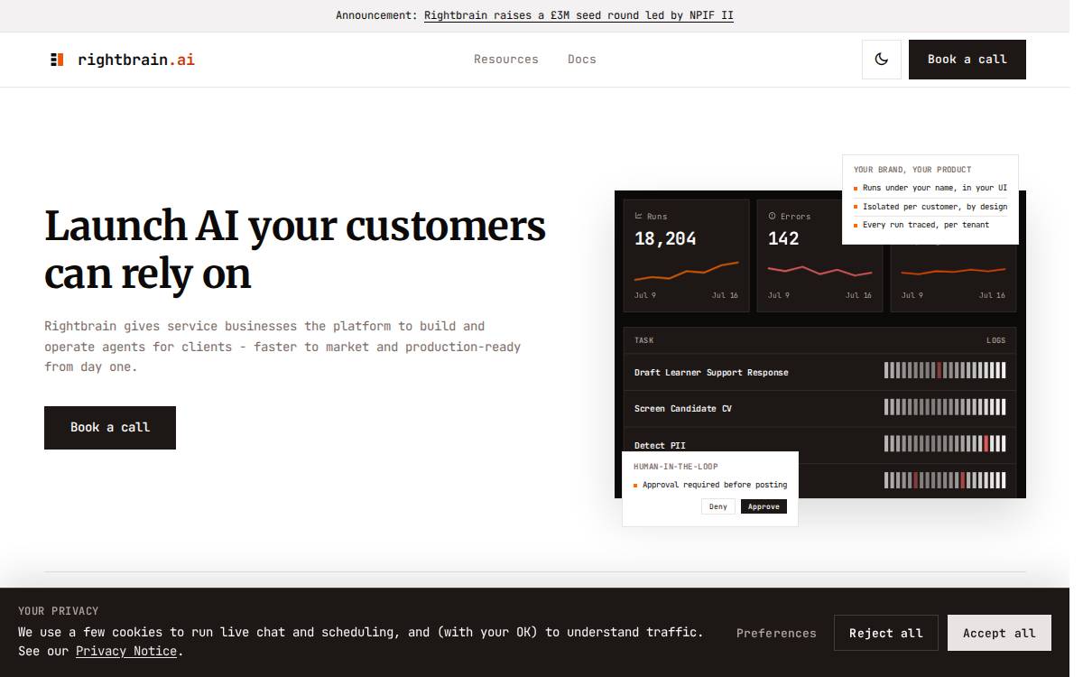Accept all cookies
The width and height of the screenshot is (1083, 677).
click(999, 634)
